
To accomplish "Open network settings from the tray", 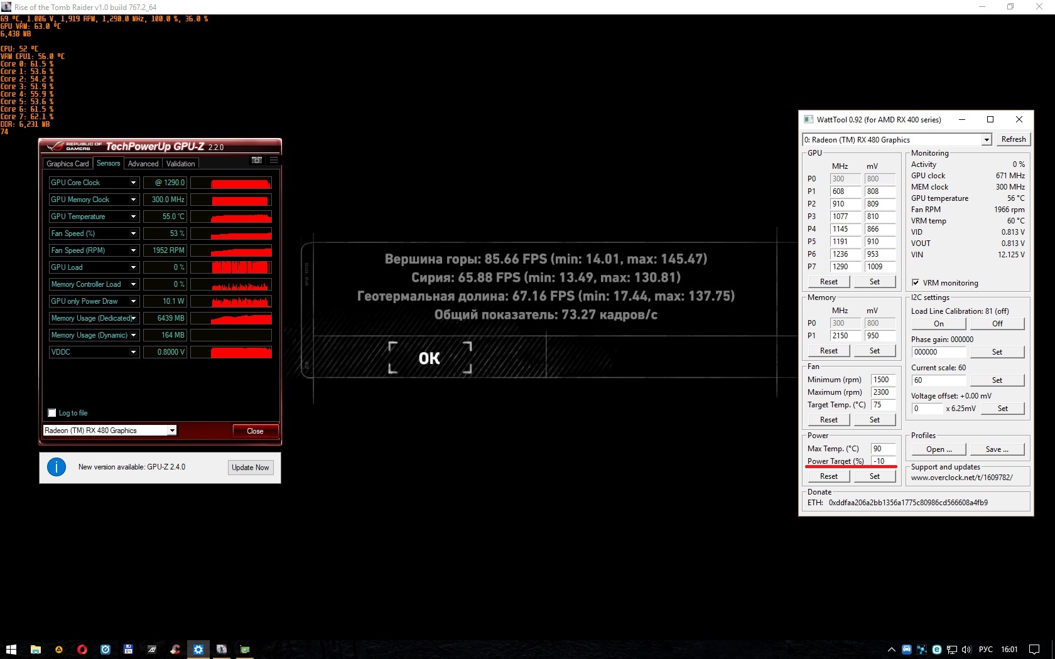I will coord(952,650).
